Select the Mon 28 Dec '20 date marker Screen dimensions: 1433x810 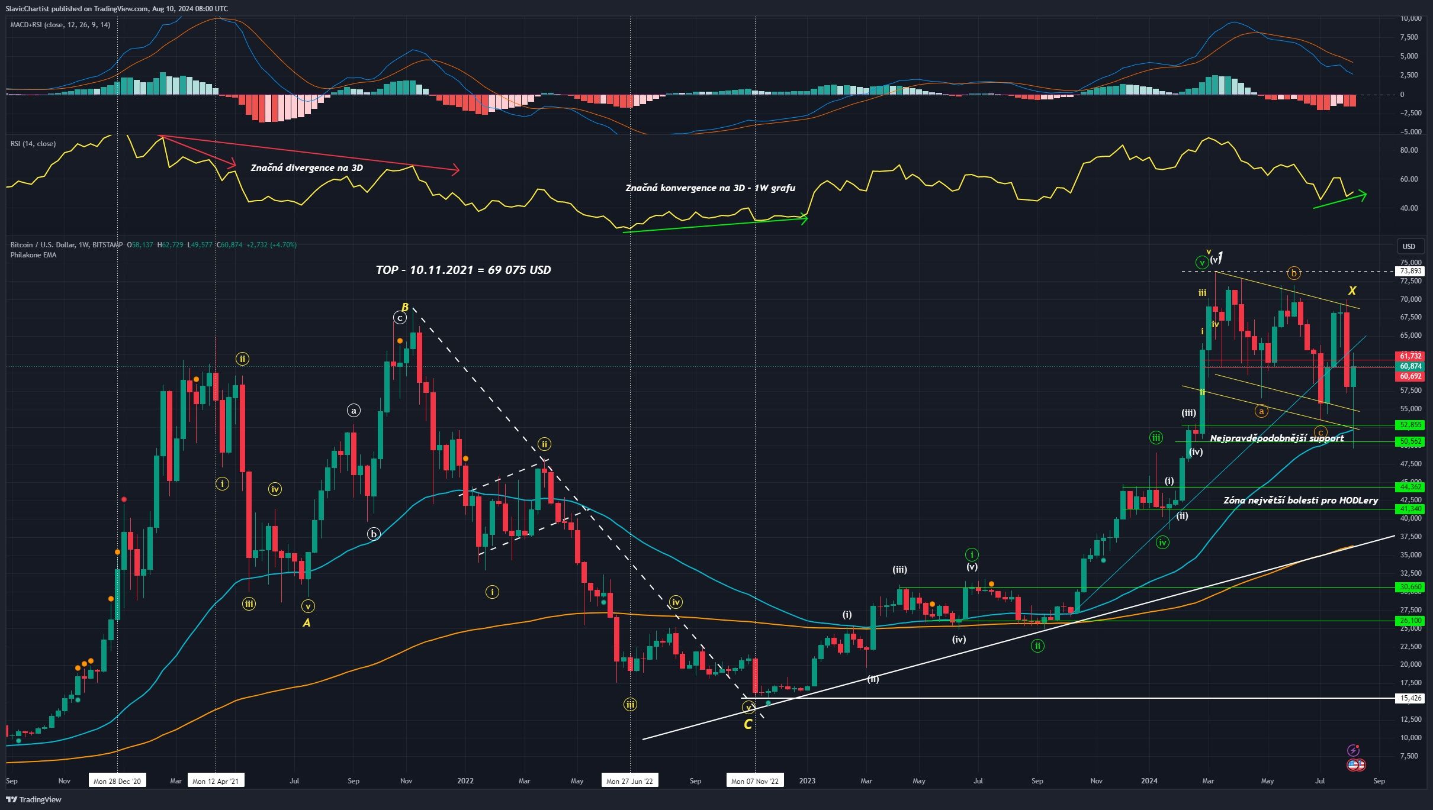[x=117, y=780]
